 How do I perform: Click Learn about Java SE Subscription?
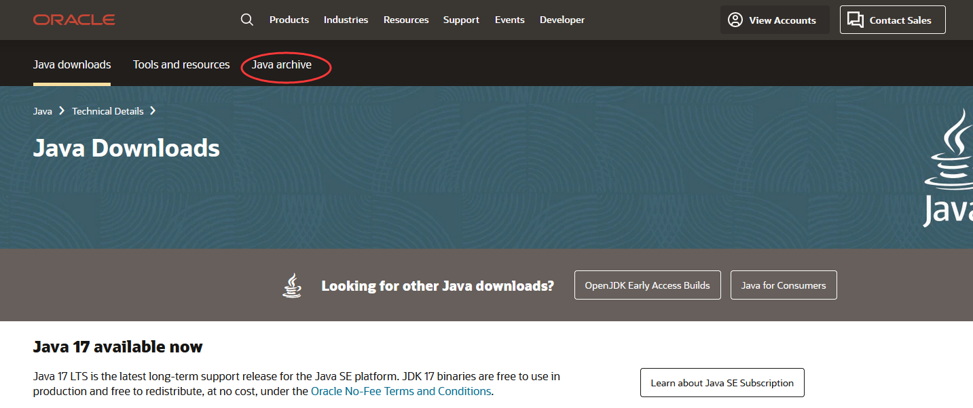(722, 383)
